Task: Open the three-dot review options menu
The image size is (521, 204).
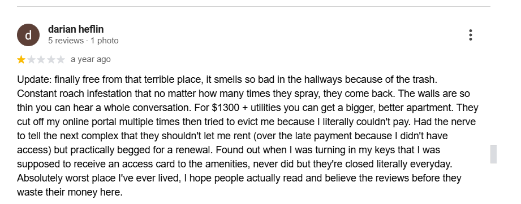Action: tap(471, 35)
